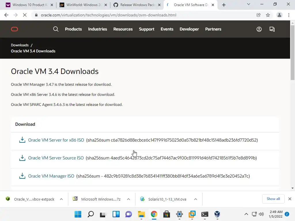Switch to Release Windows Package tab
This screenshot has width=295, height=221.
[x=136, y=5]
